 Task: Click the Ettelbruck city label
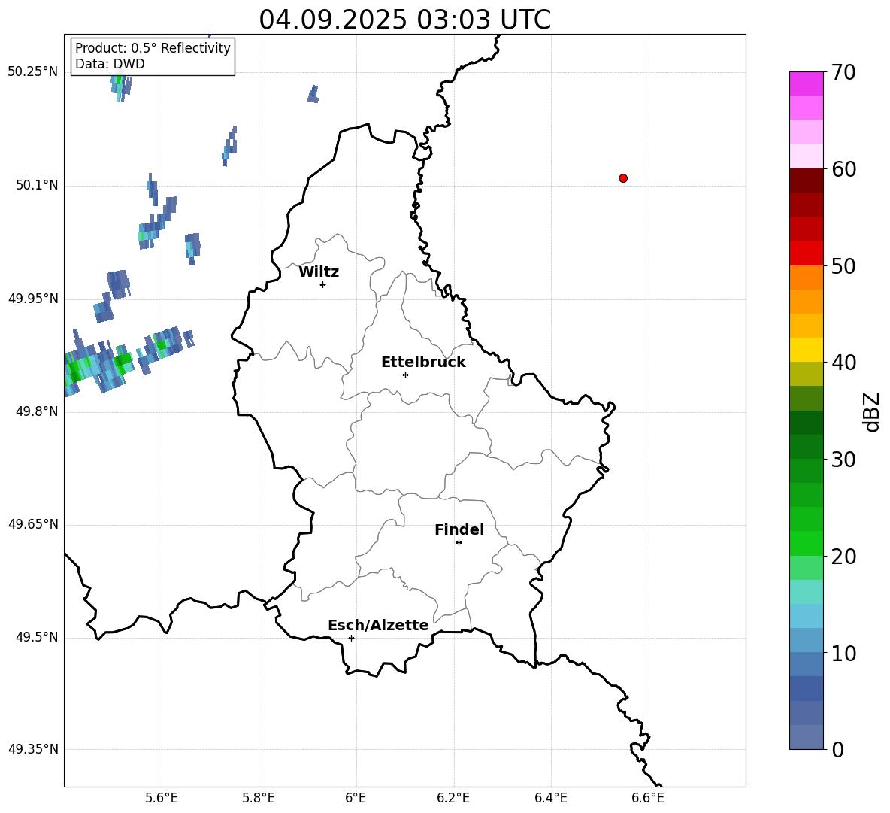pos(423,363)
